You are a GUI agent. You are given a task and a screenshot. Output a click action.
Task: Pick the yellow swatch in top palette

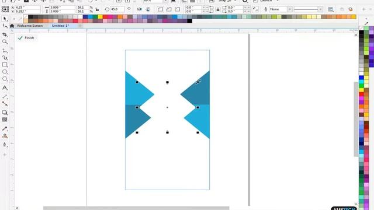[x=100, y=17]
